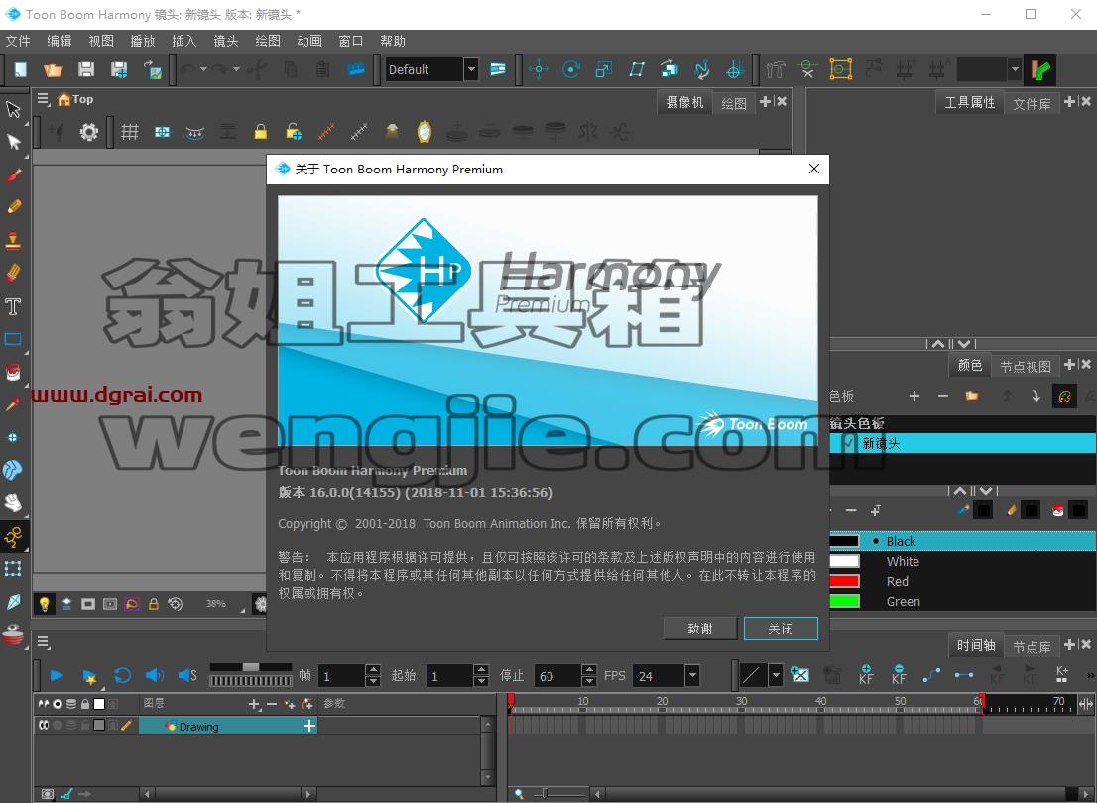Select the Transform tool in left toolbar

[x=13, y=109]
